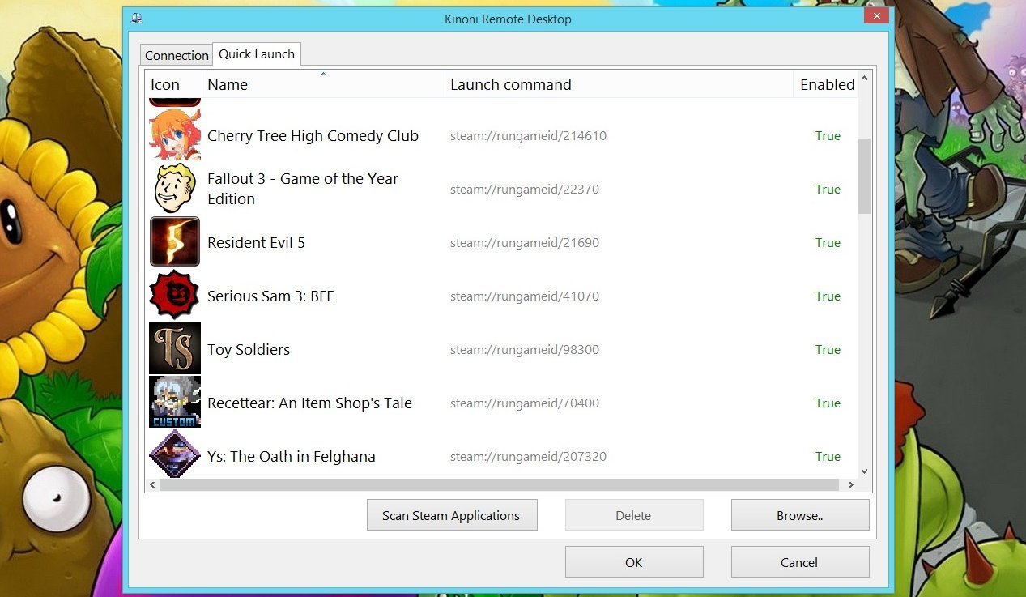
Task: Click the Ys Oath in Felghana icon
Action: pos(175,454)
